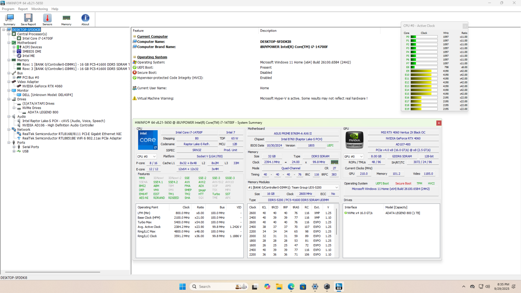Image resolution: width=521 pixels, height=293 pixels.
Task: Open the Report menu
Action: (x=23, y=9)
